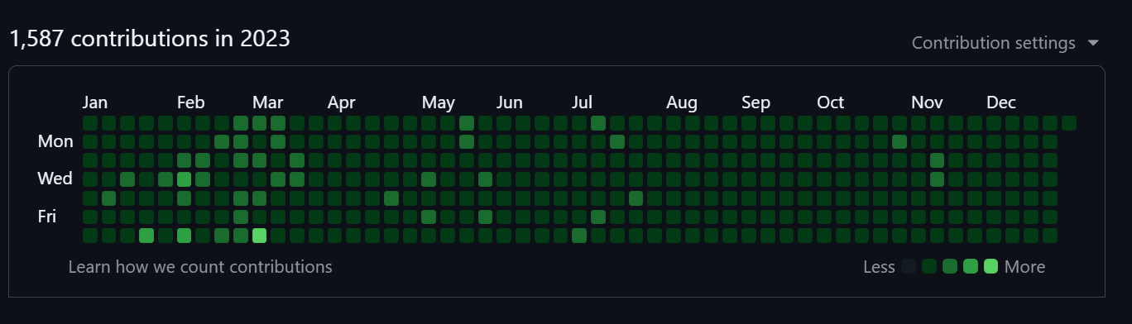Click the fourth legend swatch, just before brightest
This screenshot has height=324, width=1132.
(x=971, y=266)
